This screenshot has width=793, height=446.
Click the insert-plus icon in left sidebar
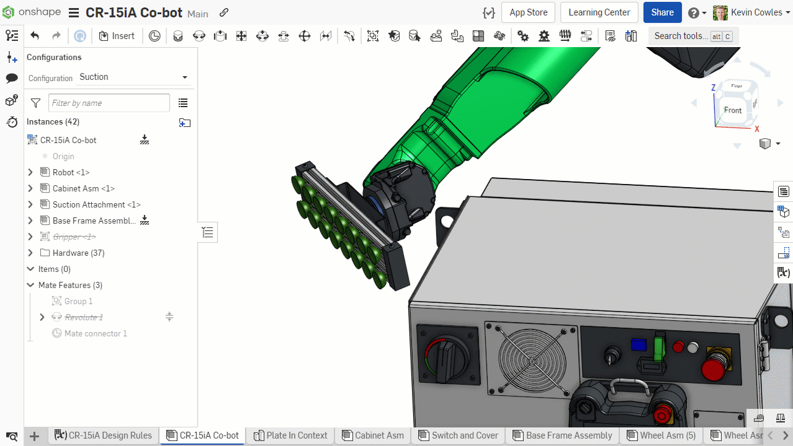tap(12, 58)
